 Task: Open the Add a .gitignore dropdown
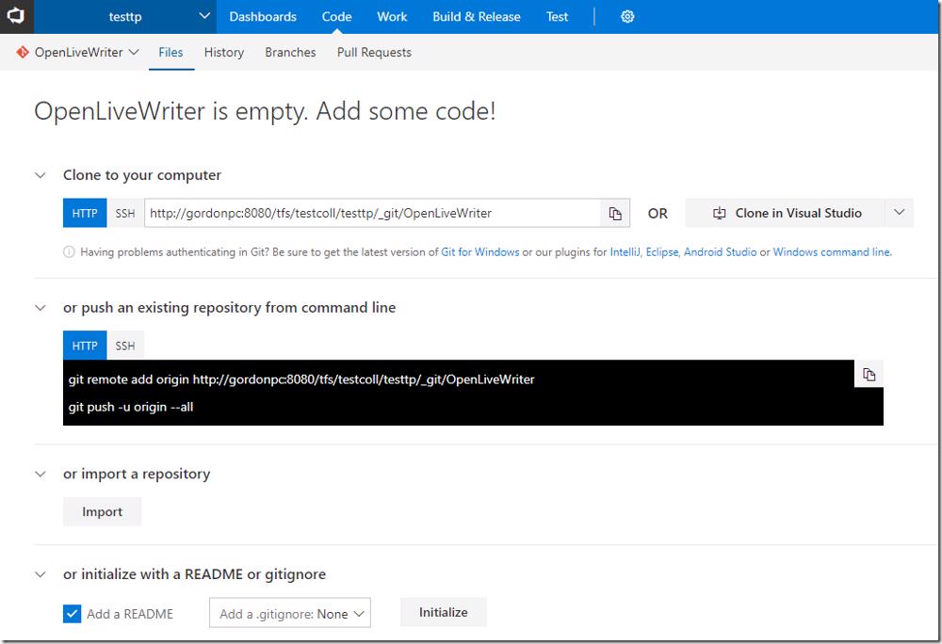point(289,613)
